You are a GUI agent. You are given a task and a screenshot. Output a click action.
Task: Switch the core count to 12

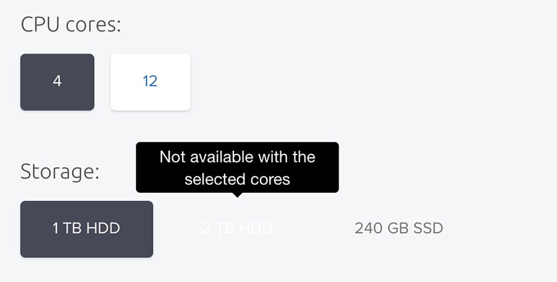pos(150,82)
